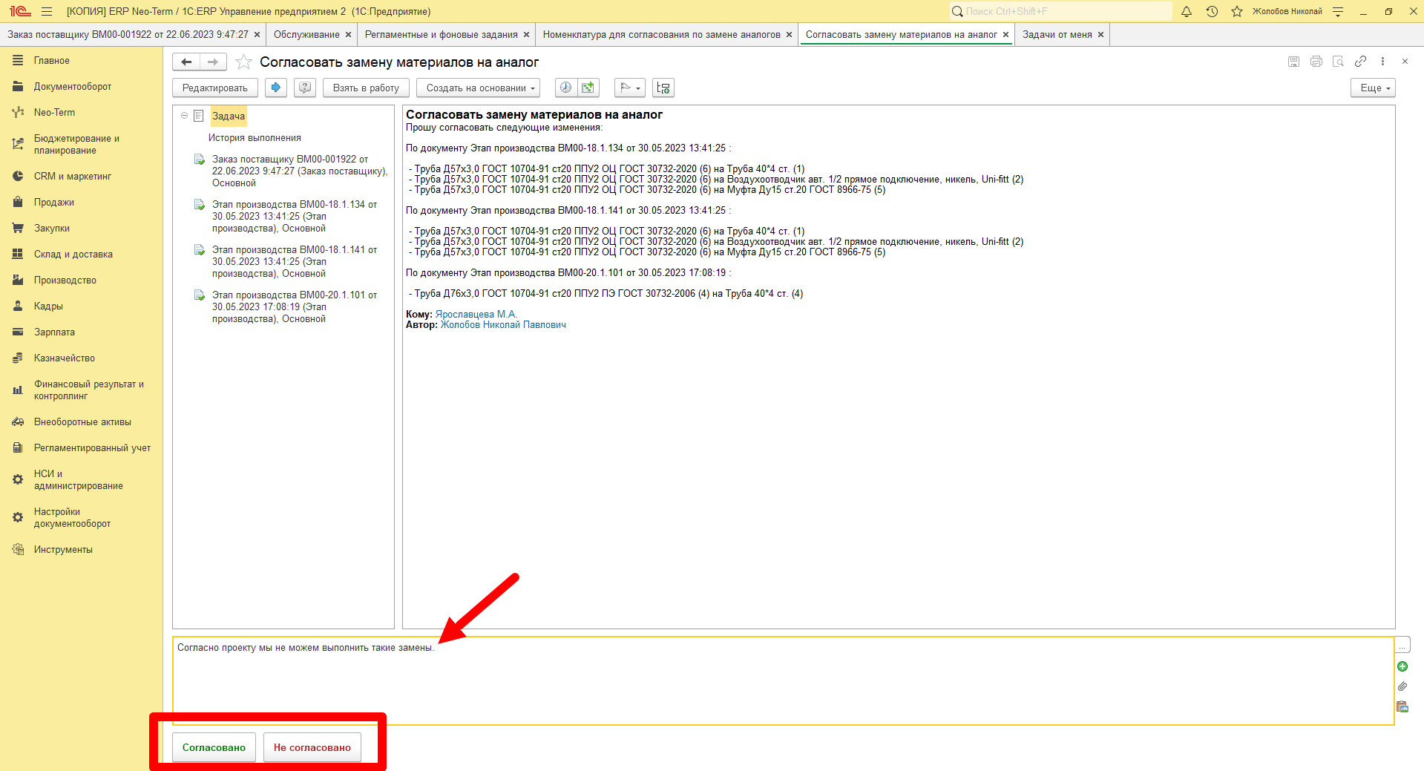Viewport: 1424px width, 771px height.
Task: Open the clock history toolbar icon
Action: click(565, 88)
